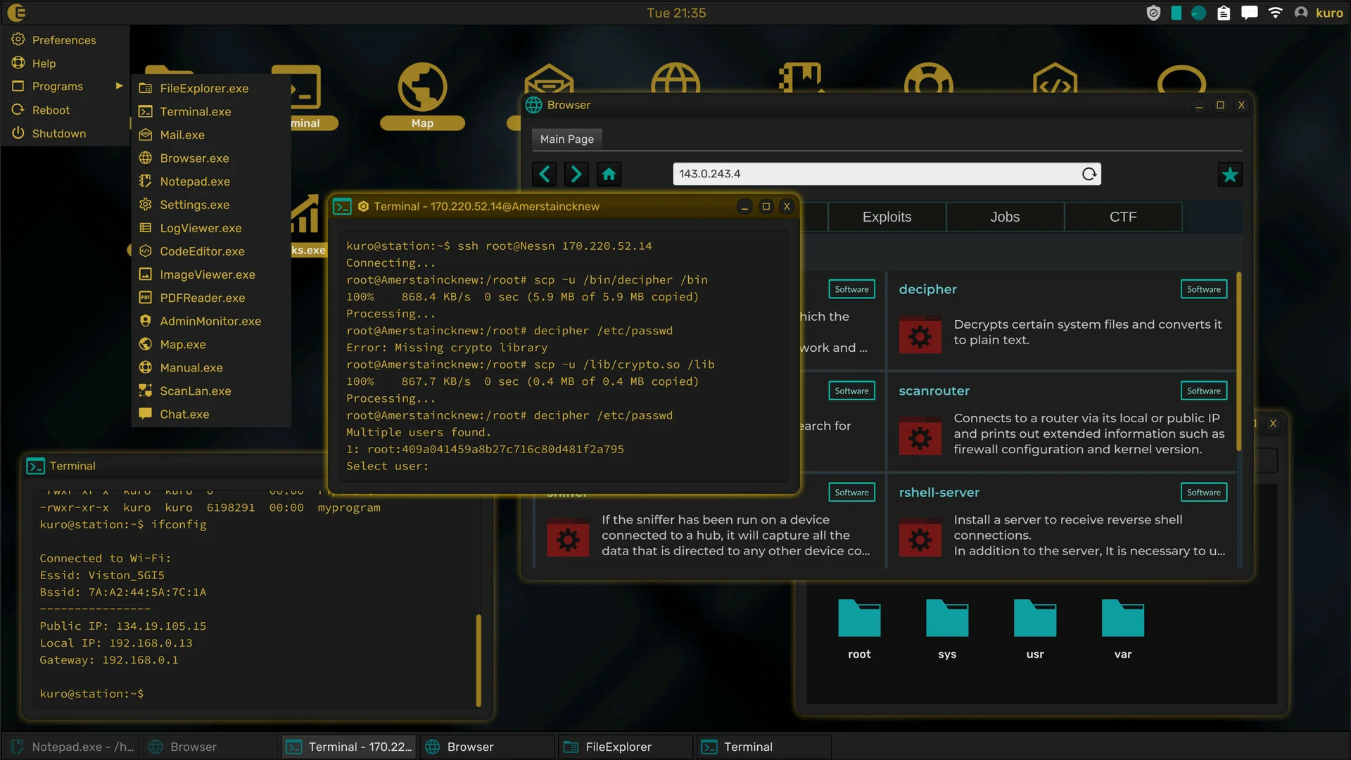Expand the Programs submenu arrow

coord(118,86)
